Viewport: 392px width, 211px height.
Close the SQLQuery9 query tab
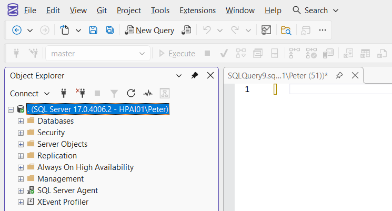point(355,76)
